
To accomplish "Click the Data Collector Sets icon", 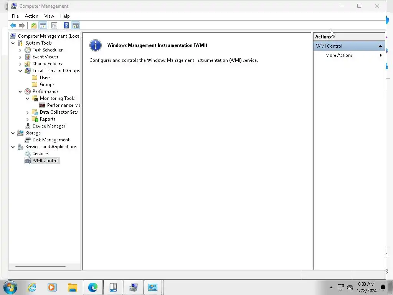I will (35, 112).
